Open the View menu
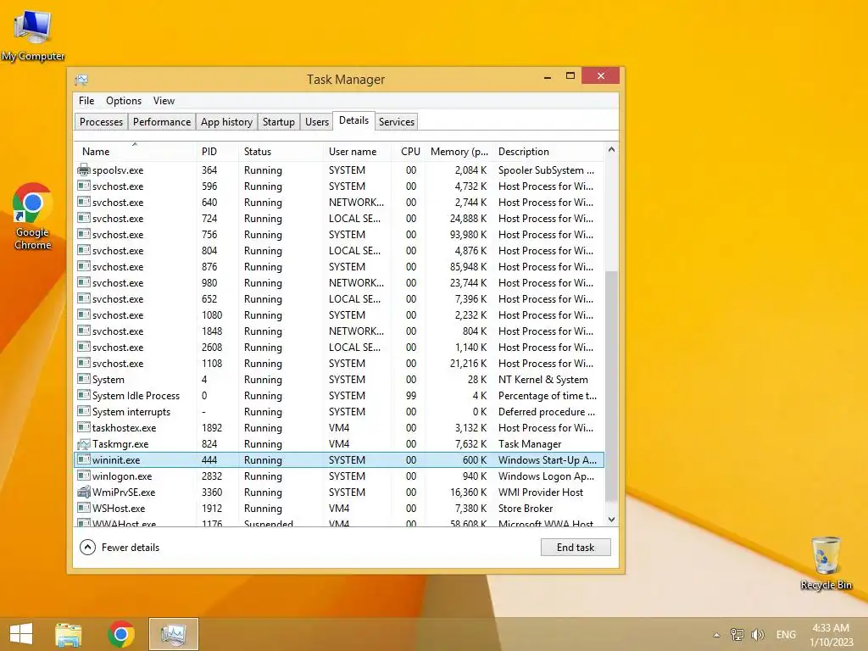 pyautogui.click(x=164, y=101)
